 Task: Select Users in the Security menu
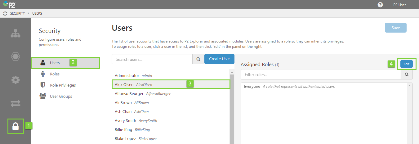[x=55, y=63]
